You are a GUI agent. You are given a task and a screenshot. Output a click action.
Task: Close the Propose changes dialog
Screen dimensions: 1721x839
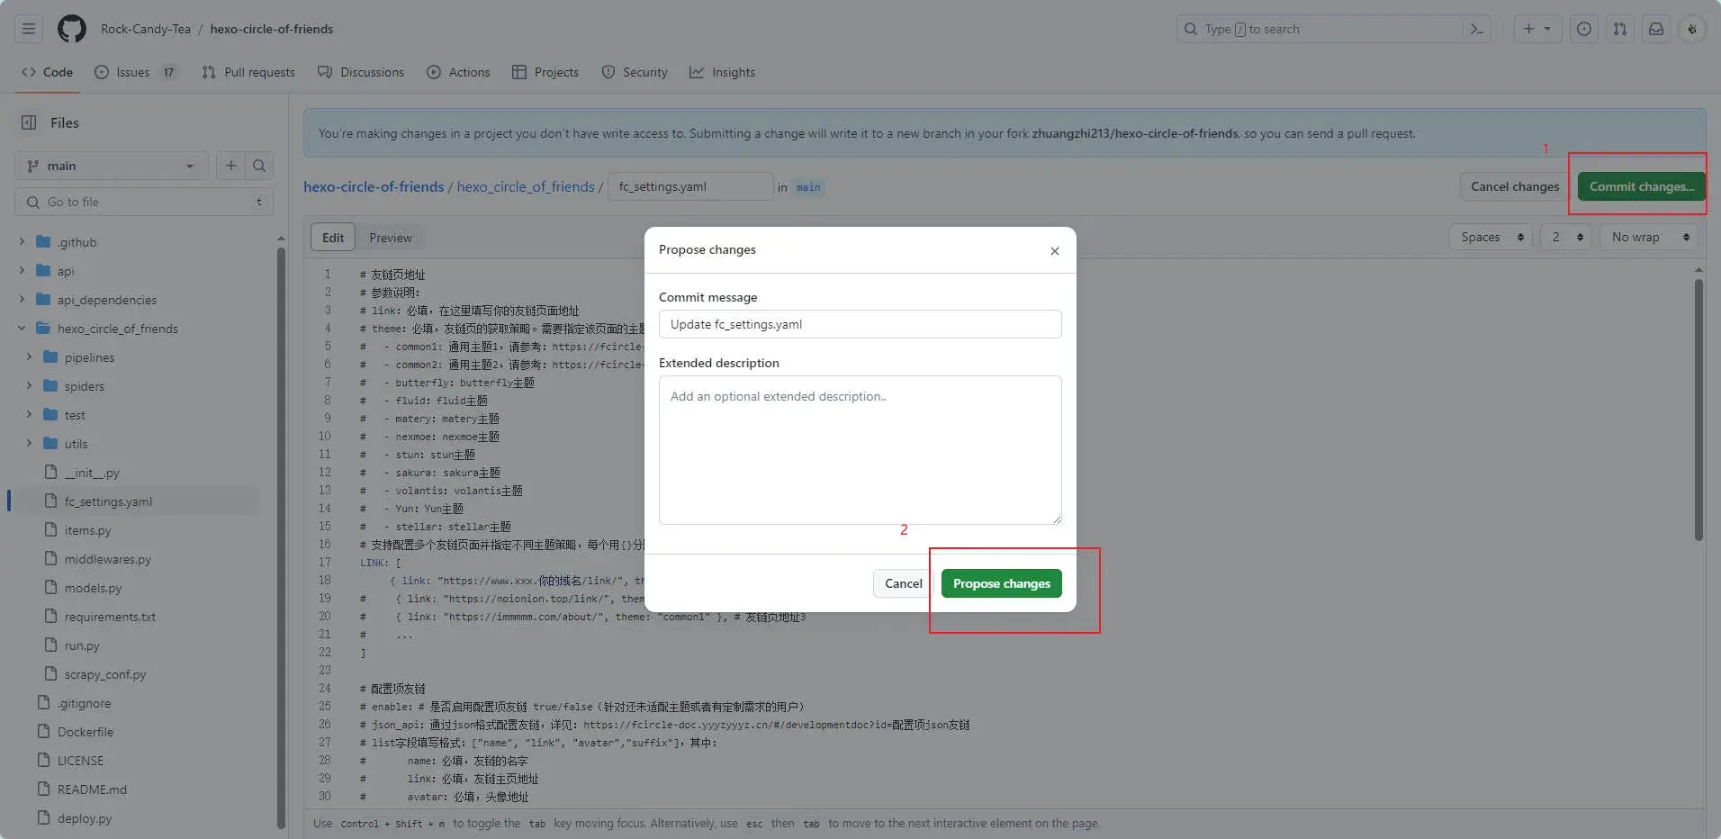(x=1055, y=251)
